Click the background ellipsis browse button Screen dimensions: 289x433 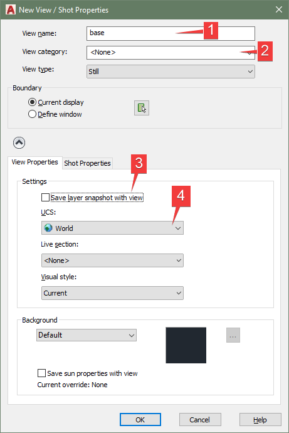pyautogui.click(x=233, y=335)
